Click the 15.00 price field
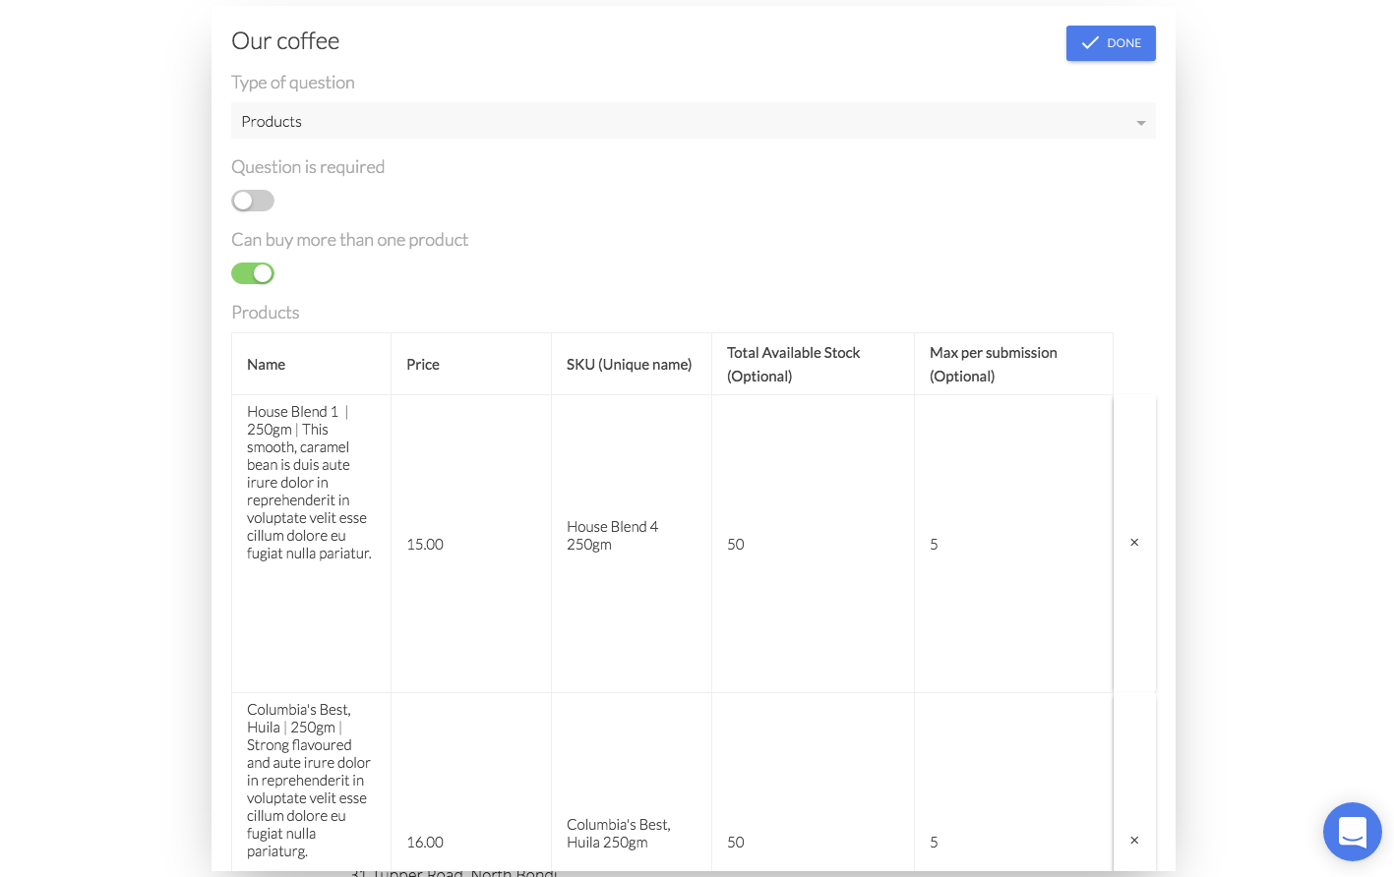This screenshot has height=877, width=1394. [x=425, y=545]
